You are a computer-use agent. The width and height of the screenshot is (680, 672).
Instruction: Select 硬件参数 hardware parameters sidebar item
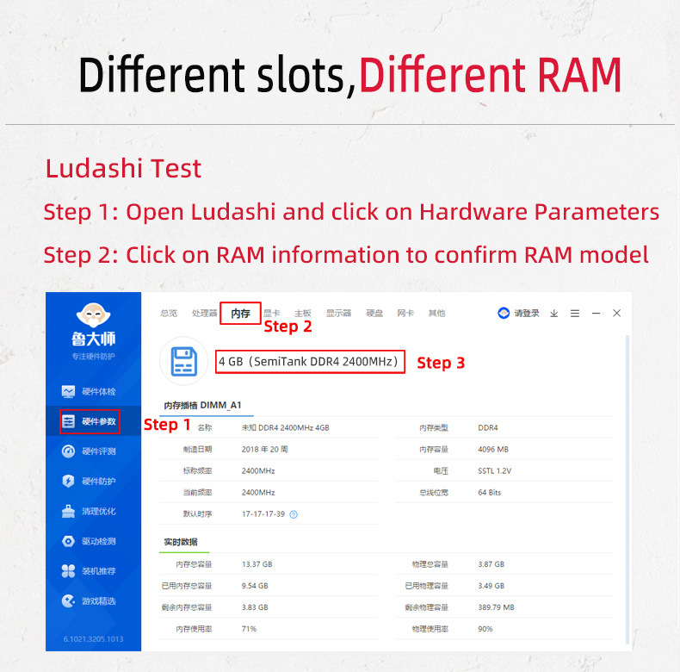(x=90, y=421)
